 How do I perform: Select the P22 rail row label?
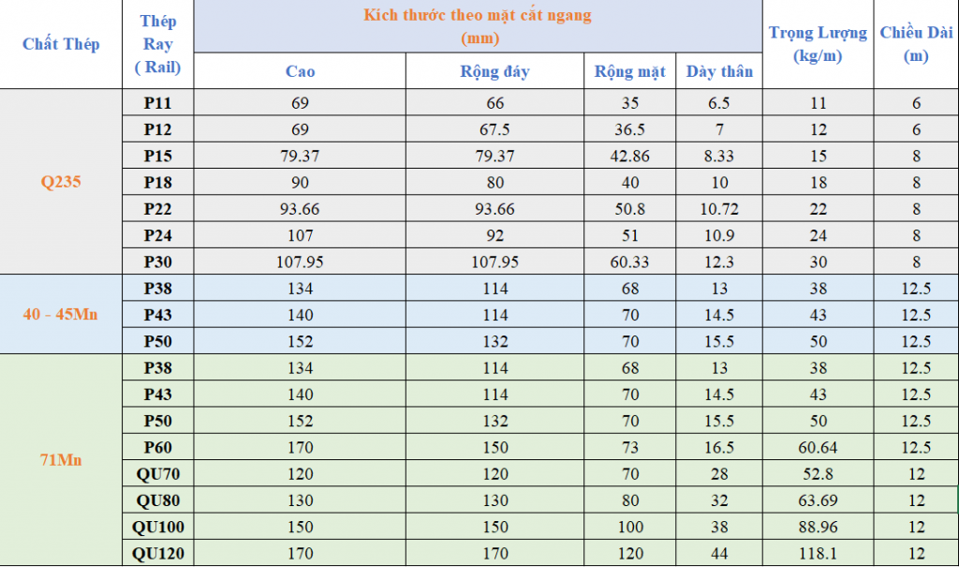[157, 209]
